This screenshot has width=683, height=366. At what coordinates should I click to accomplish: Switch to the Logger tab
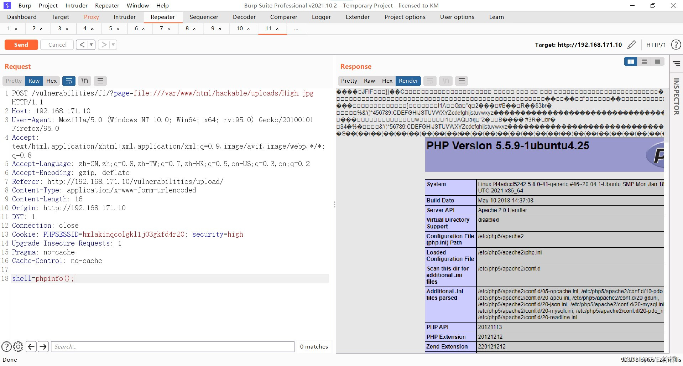[x=322, y=17]
